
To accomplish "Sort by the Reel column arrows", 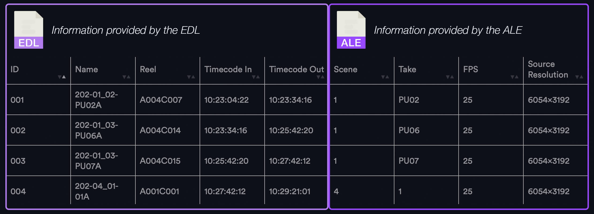I will [191, 77].
